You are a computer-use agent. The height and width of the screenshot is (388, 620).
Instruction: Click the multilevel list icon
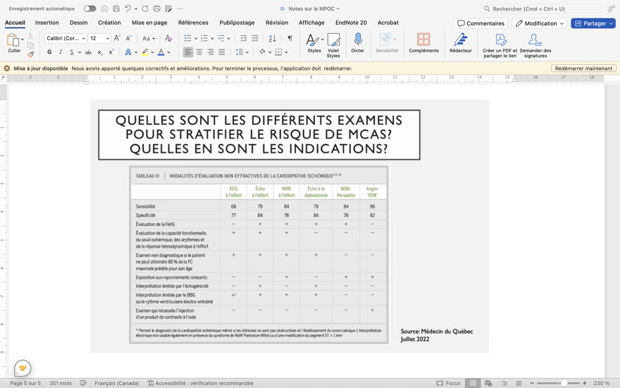[221, 39]
